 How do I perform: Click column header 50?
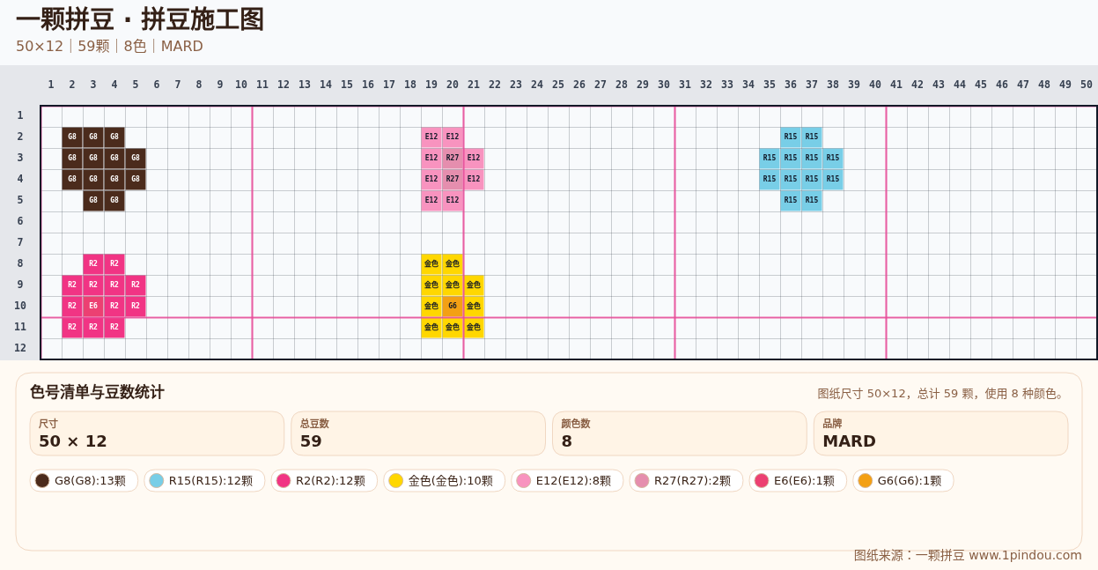1087,85
